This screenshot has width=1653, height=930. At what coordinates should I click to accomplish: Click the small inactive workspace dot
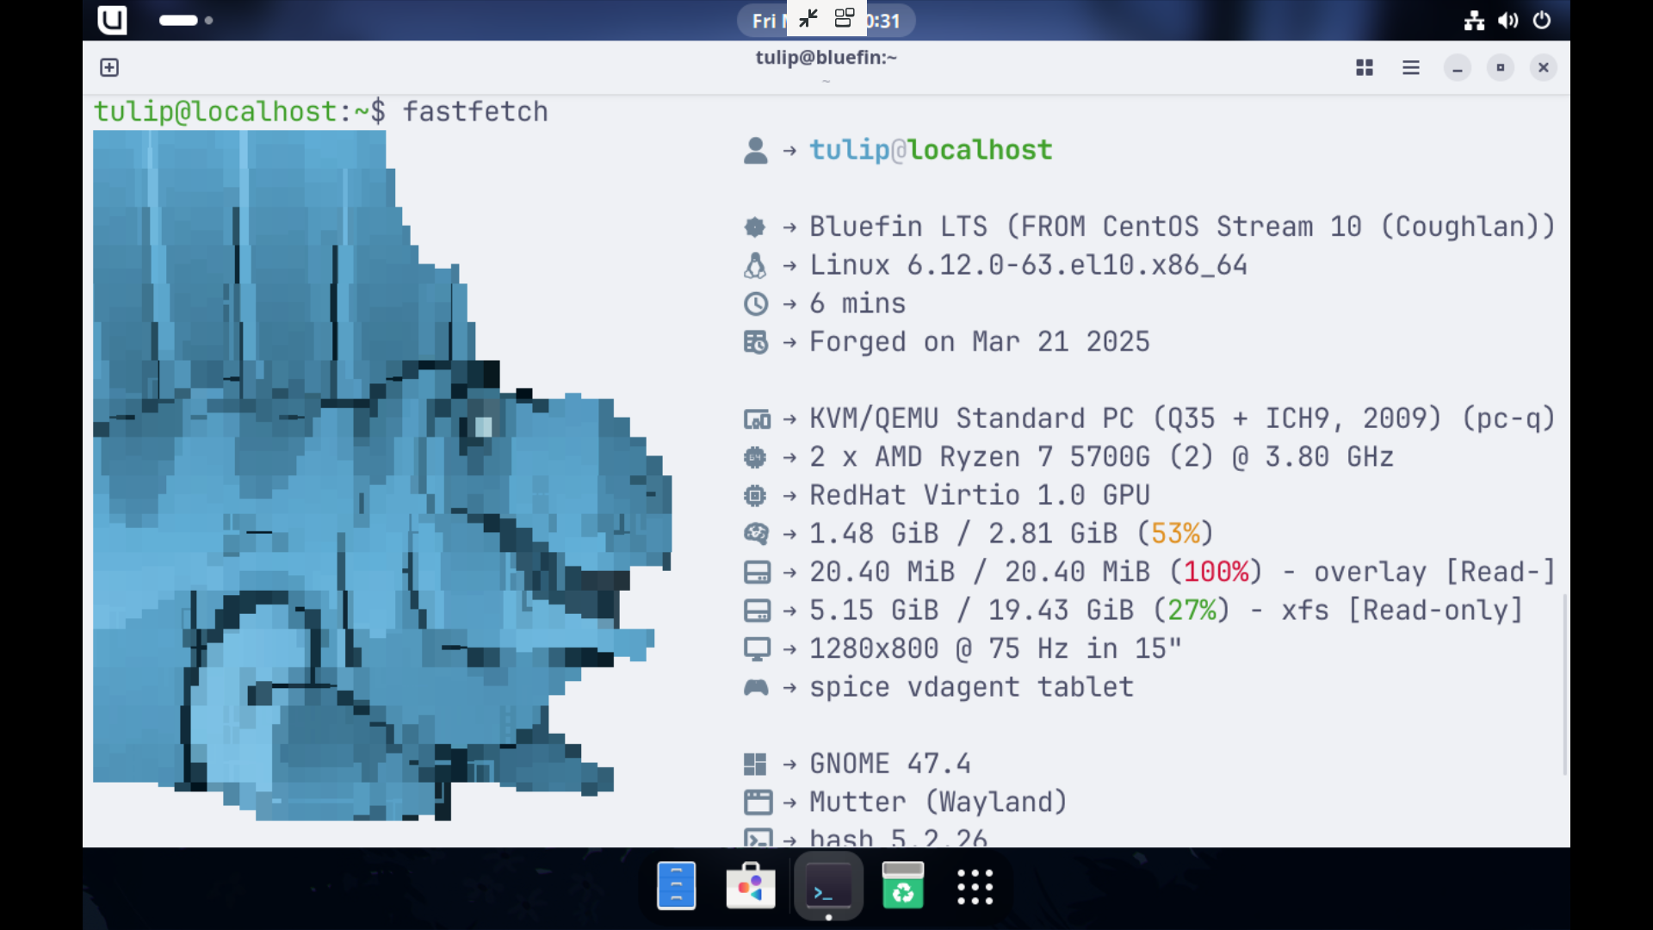click(x=208, y=20)
